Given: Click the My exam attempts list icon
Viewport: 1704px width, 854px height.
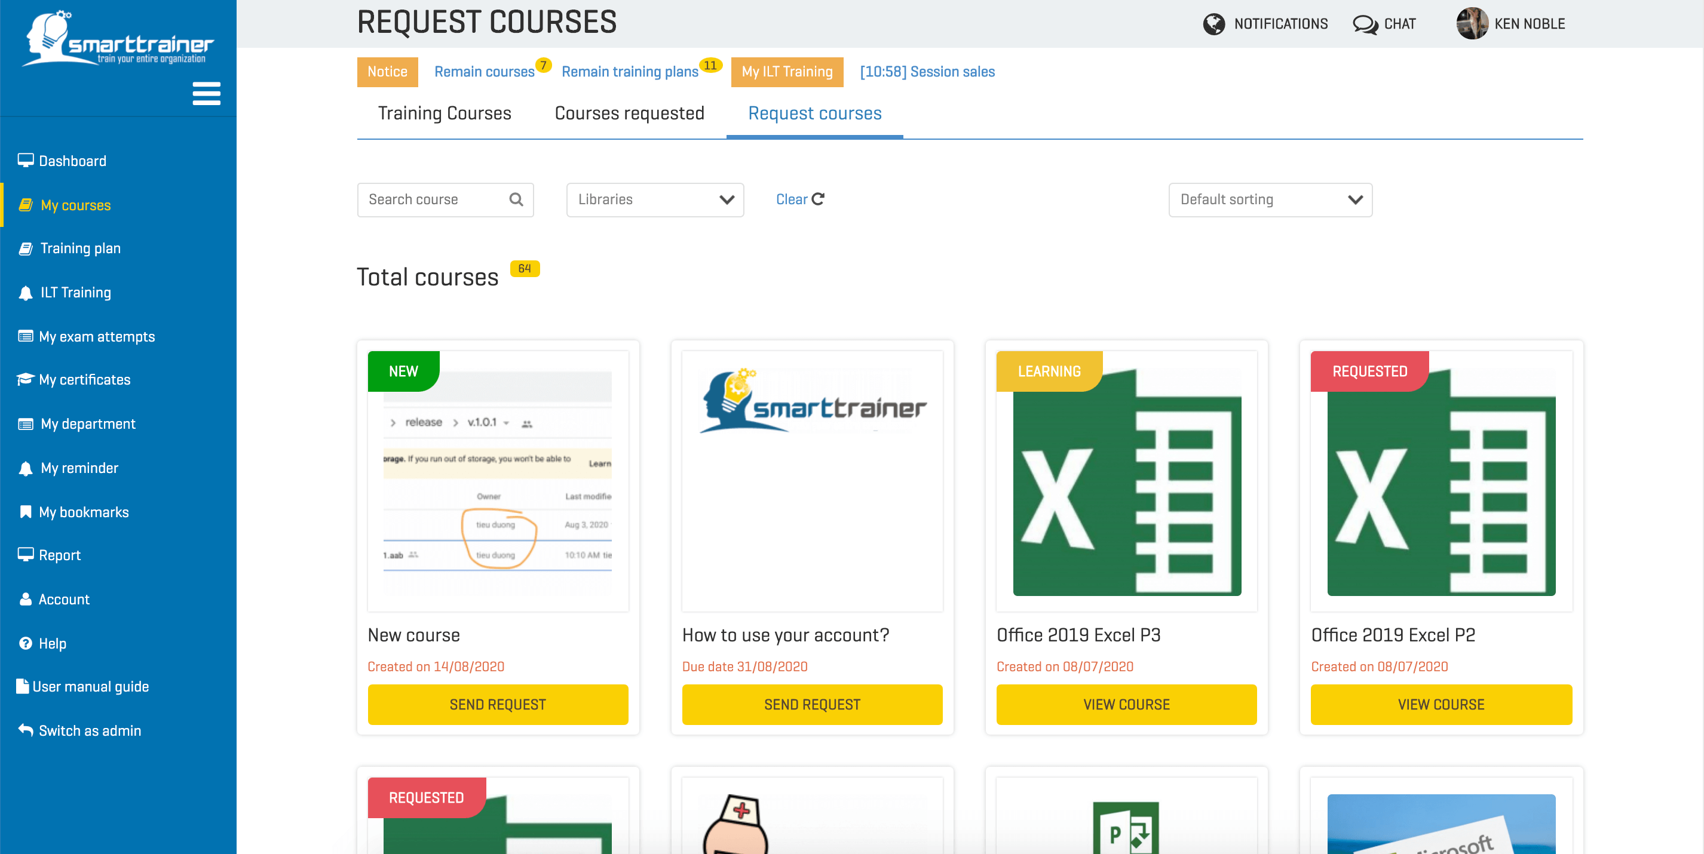Looking at the screenshot, I should (x=26, y=336).
